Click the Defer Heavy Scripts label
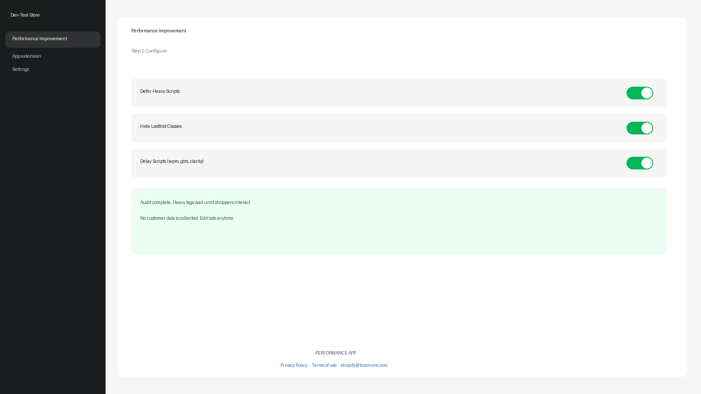The width and height of the screenshot is (701, 394). click(x=160, y=91)
